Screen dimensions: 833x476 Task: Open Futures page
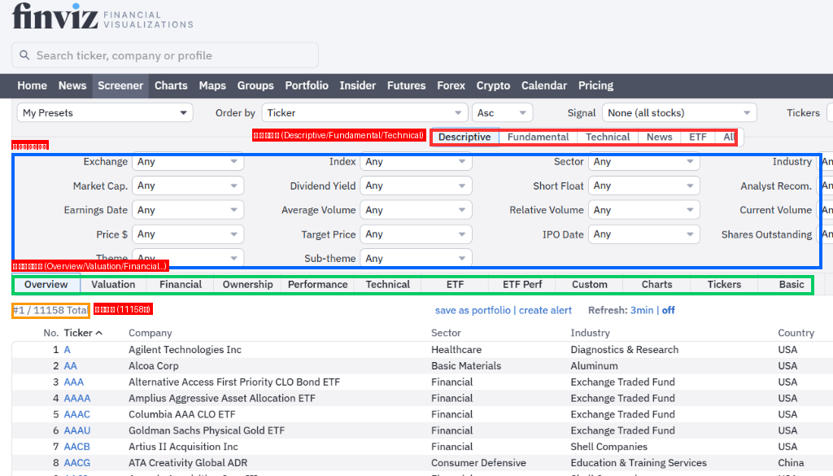(407, 85)
